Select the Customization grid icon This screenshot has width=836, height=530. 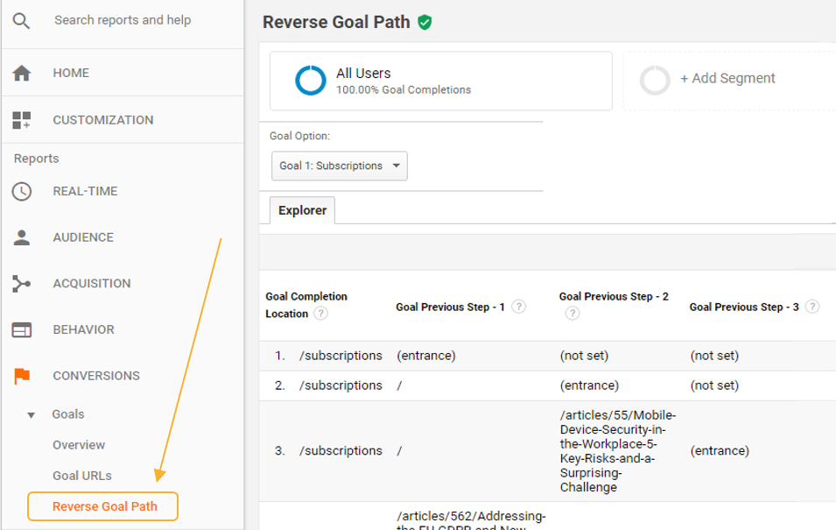20,120
